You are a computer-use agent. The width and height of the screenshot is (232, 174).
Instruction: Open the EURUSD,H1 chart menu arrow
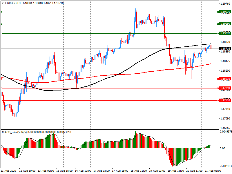pos(3,3)
